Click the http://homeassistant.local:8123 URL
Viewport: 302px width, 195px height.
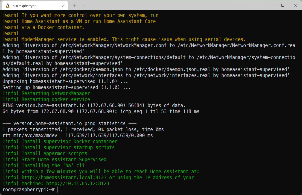(x=64, y=178)
